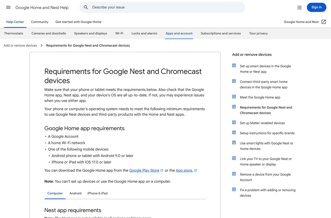Image resolution: width=331 pixels, height=218 pixels.
Task: Open 'Set up Matter-enabled devices' article
Action: click(x=262, y=123)
